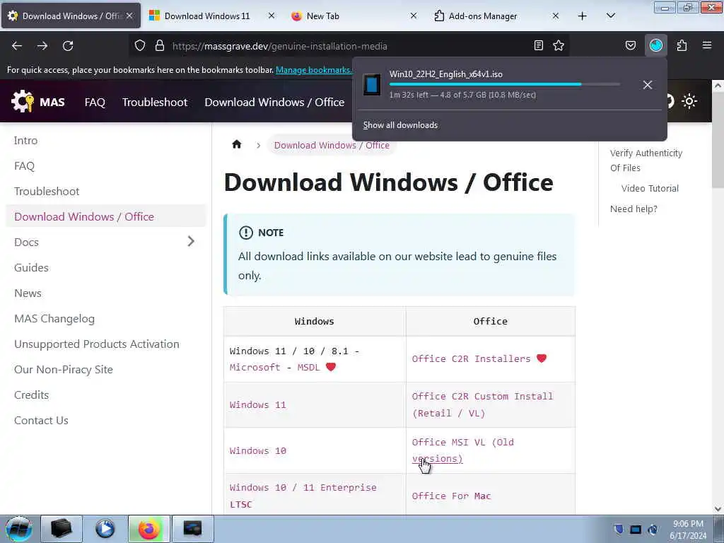
Task: Switch to the Download Windows 11 tab
Action: tap(212, 16)
